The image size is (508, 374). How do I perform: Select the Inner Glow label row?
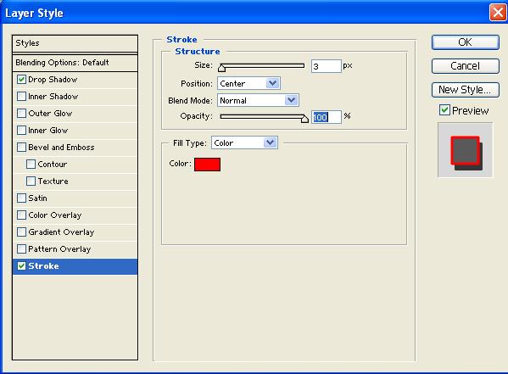[48, 131]
